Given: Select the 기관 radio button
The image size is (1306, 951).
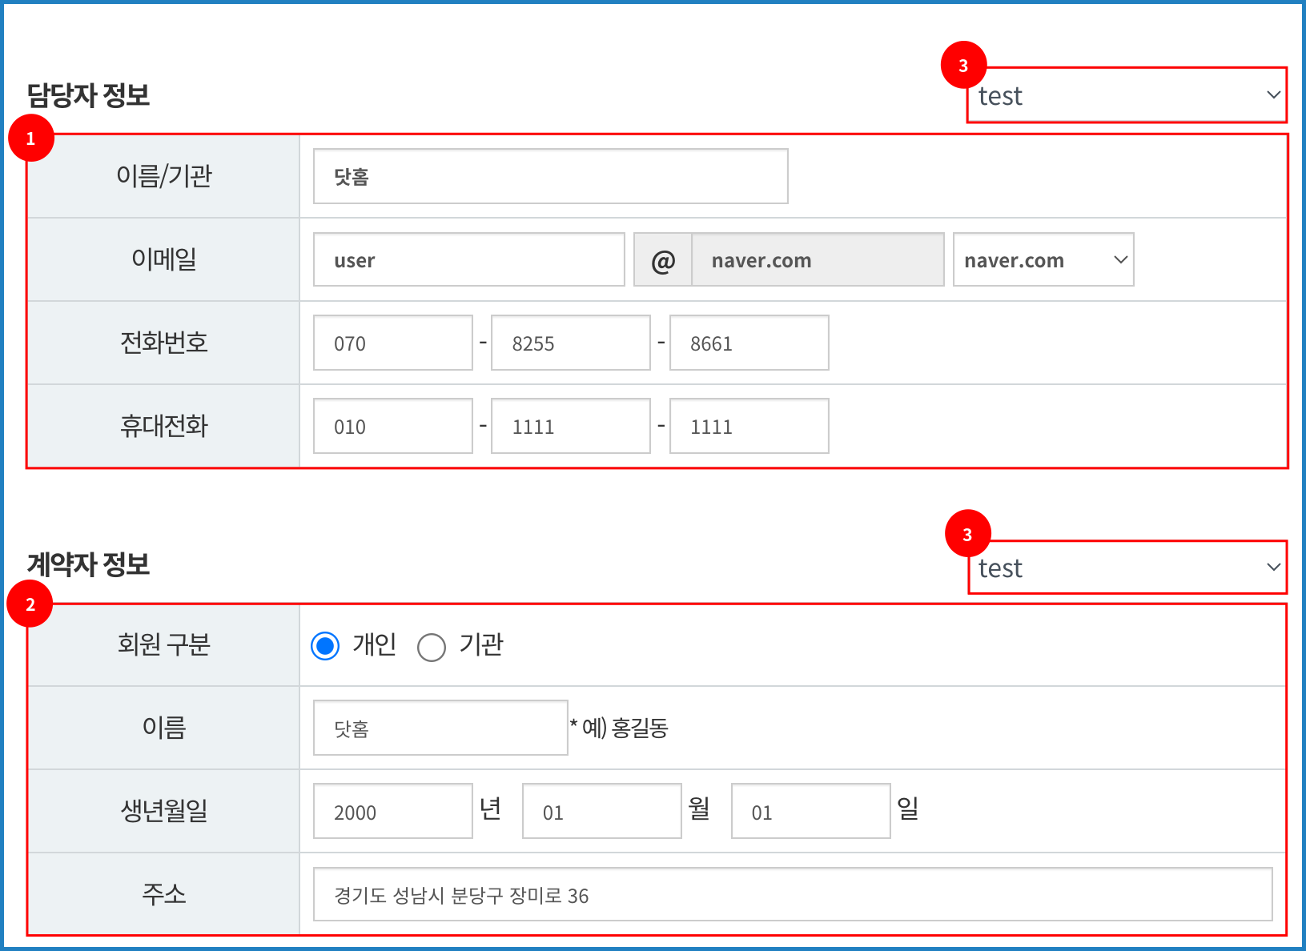Looking at the screenshot, I should point(432,647).
